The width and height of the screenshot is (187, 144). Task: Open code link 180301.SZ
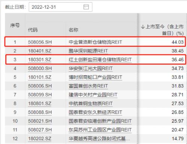(x=40, y=60)
